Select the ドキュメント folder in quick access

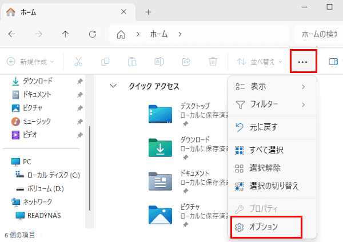tap(160, 181)
